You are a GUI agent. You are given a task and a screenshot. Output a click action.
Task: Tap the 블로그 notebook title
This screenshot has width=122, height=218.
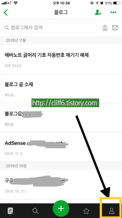(x=61, y=12)
